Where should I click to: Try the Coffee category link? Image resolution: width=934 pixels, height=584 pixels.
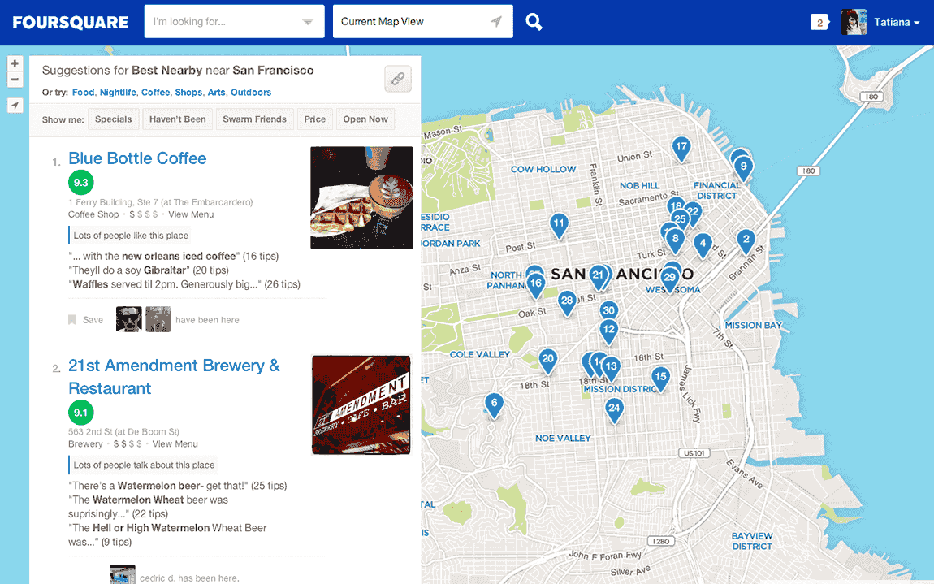coord(155,93)
